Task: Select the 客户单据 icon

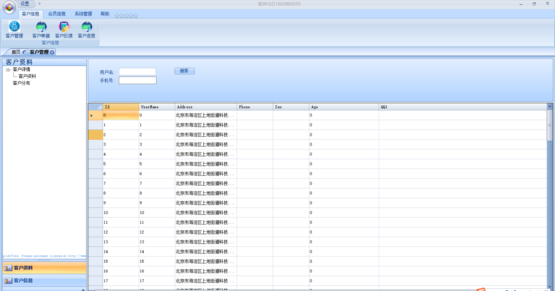Action: (41, 30)
